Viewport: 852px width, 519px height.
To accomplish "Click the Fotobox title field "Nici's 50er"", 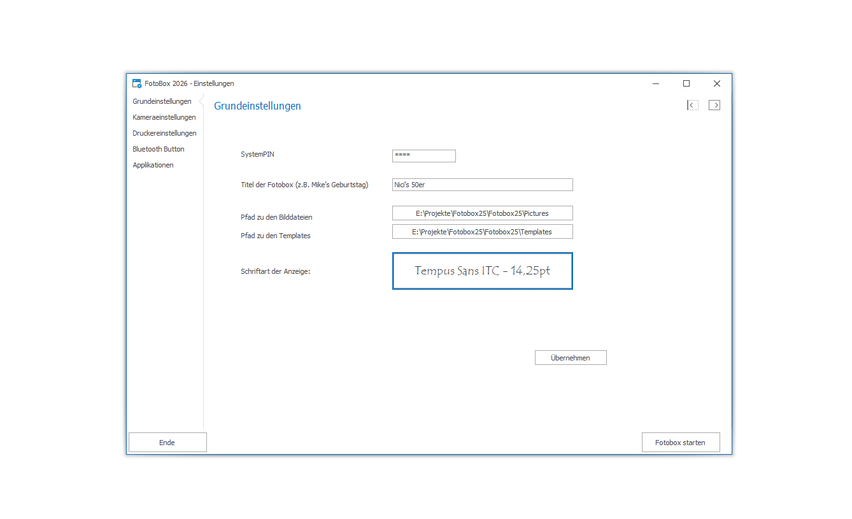I will click(482, 185).
